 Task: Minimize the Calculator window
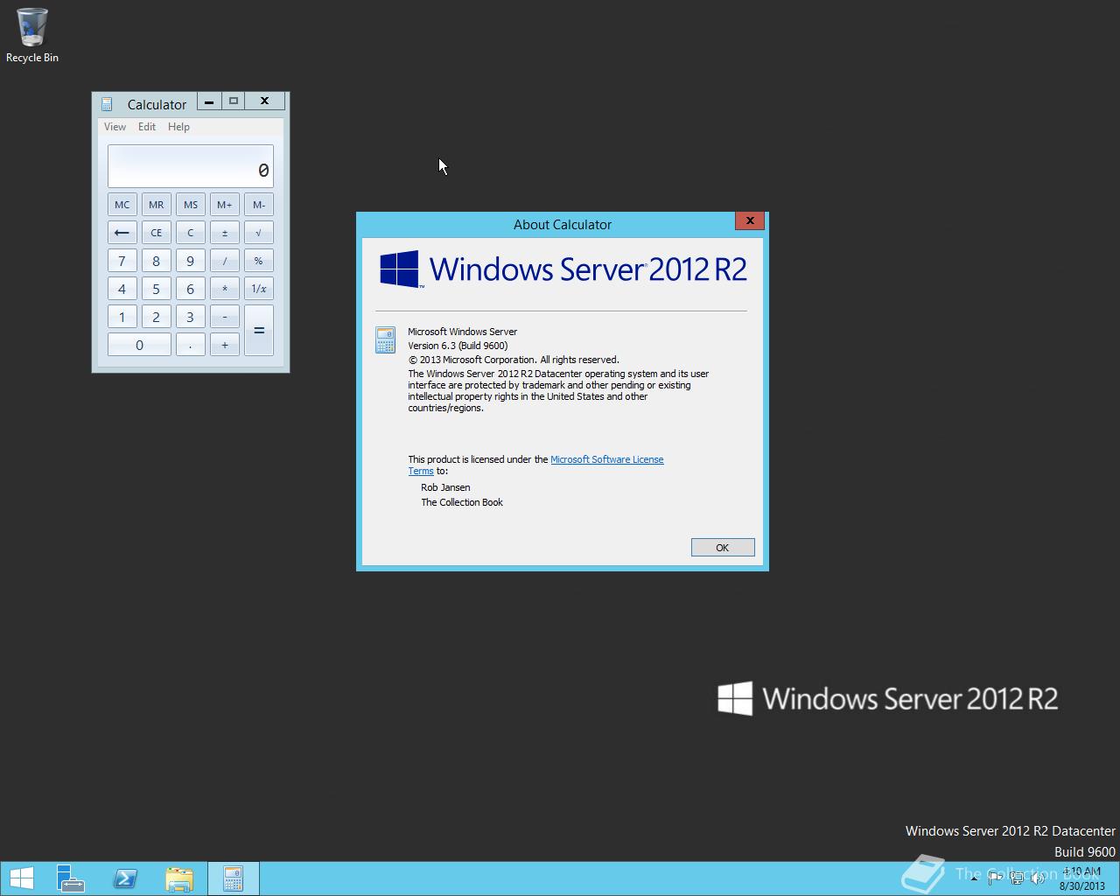209,101
